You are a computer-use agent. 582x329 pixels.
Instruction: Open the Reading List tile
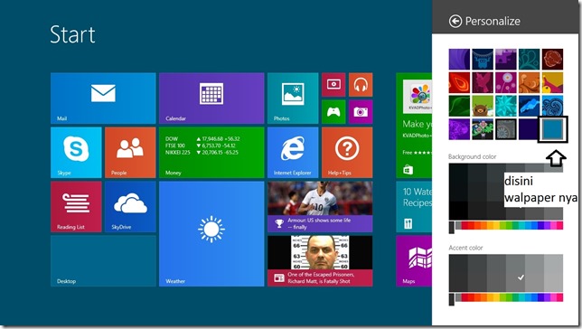click(x=76, y=207)
